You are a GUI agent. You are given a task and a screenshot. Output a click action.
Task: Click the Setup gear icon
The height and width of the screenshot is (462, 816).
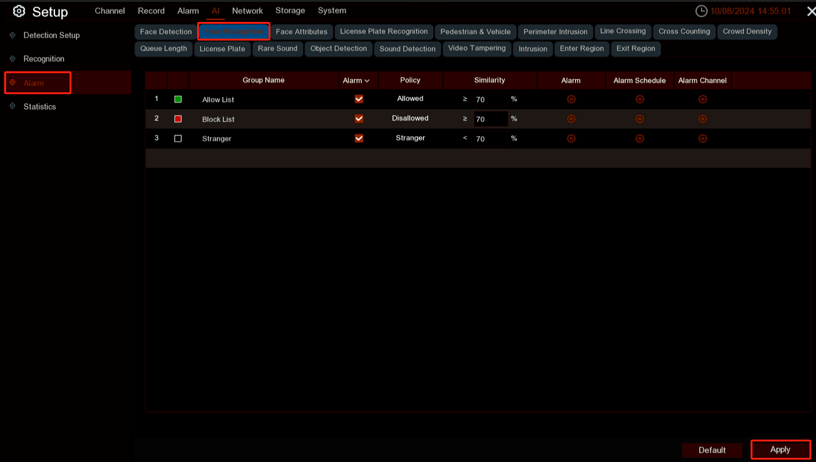coord(19,11)
